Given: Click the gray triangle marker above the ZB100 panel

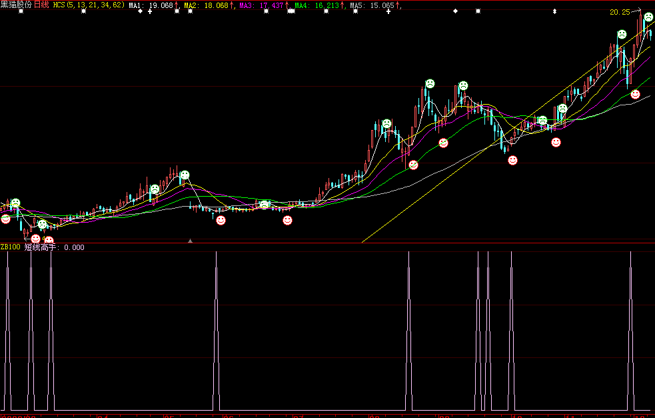Looking at the screenshot, I should 190,241.
